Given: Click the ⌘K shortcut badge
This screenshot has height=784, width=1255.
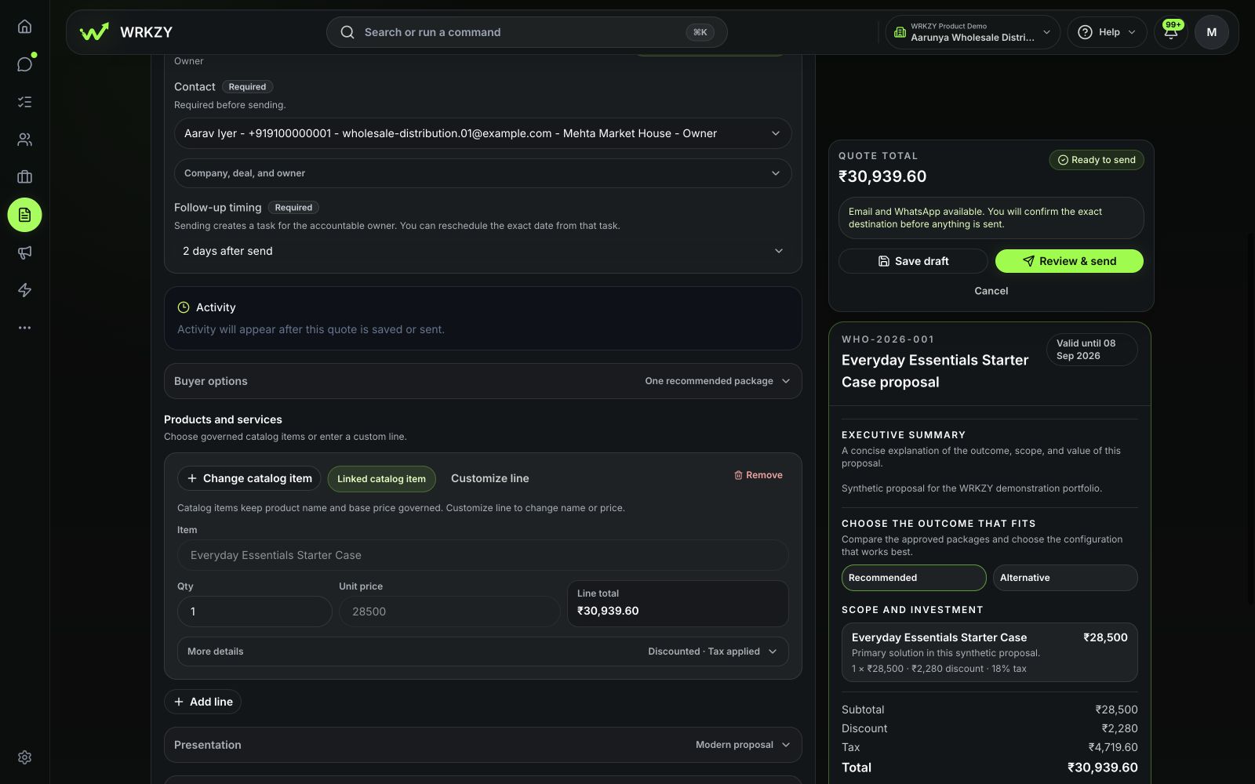Looking at the screenshot, I should point(700,32).
